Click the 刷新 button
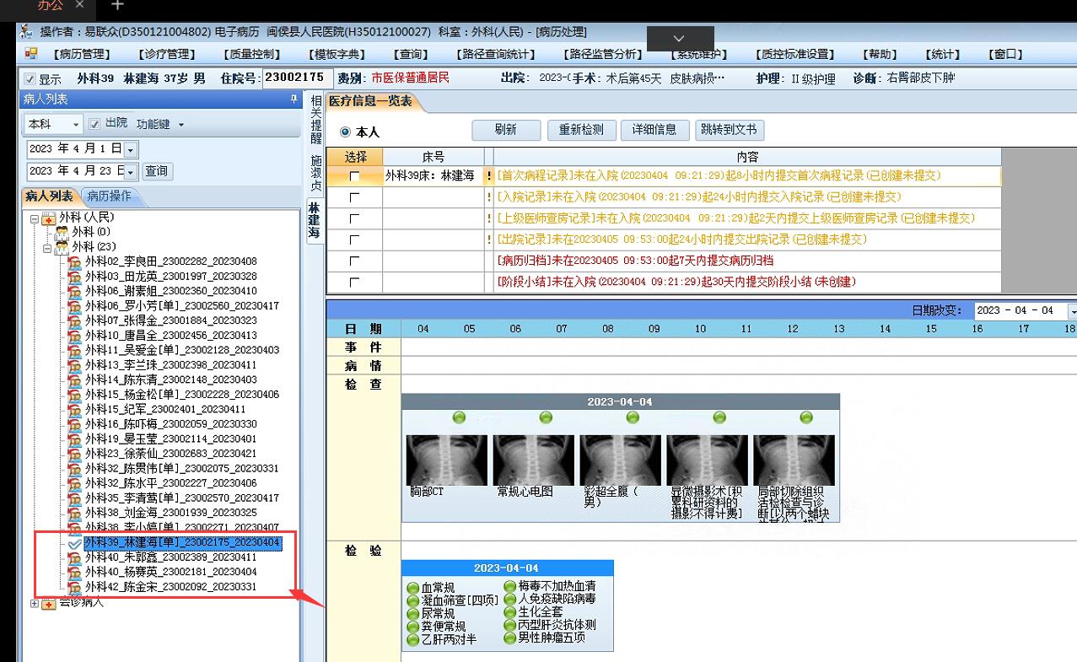 tap(505, 130)
